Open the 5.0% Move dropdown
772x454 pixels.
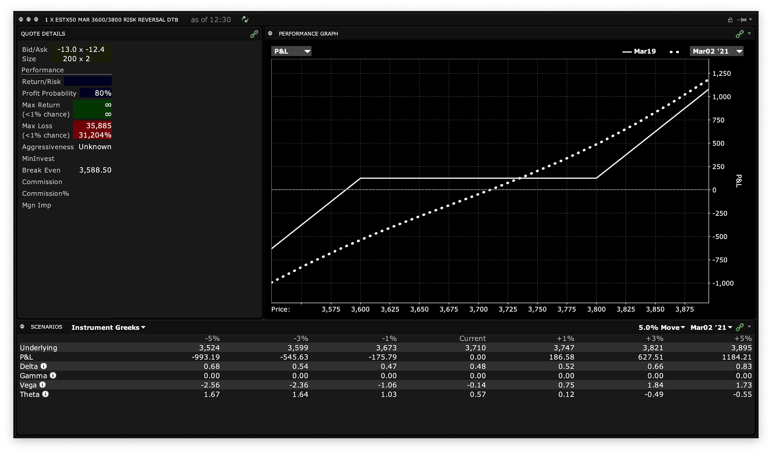click(x=662, y=327)
